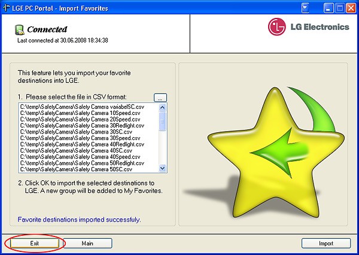Select the Safety Camera 40Speed.csv entry
The height and width of the screenshot is (255, 359).
point(80,157)
